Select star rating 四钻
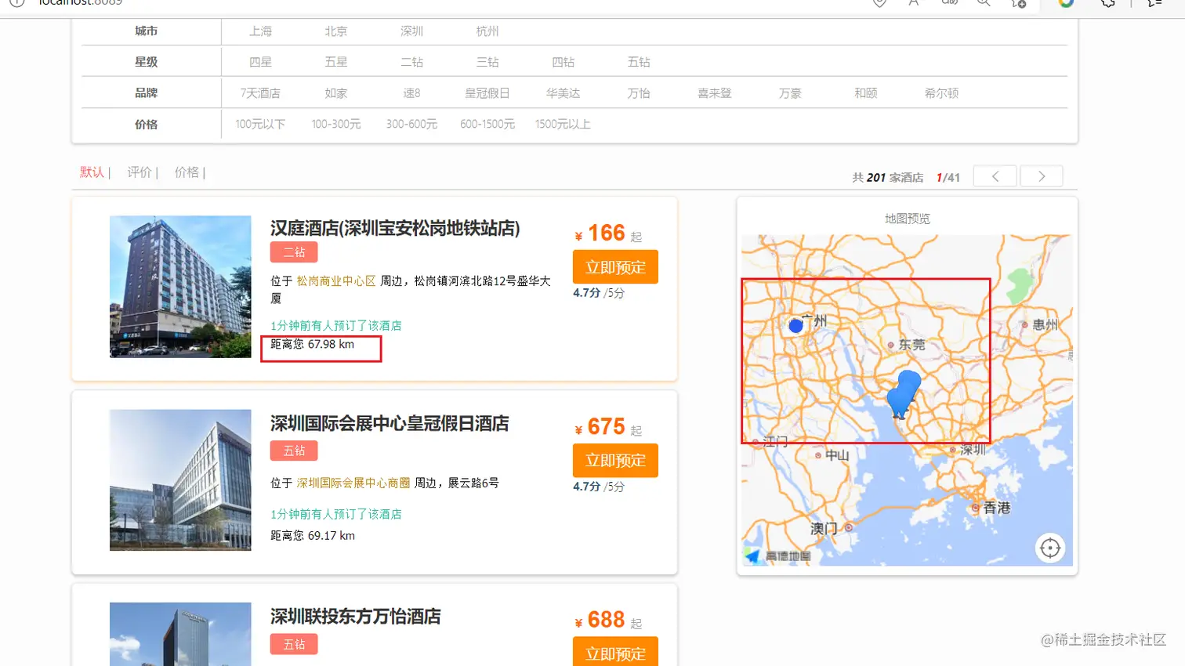The height and width of the screenshot is (666, 1185). (x=563, y=62)
